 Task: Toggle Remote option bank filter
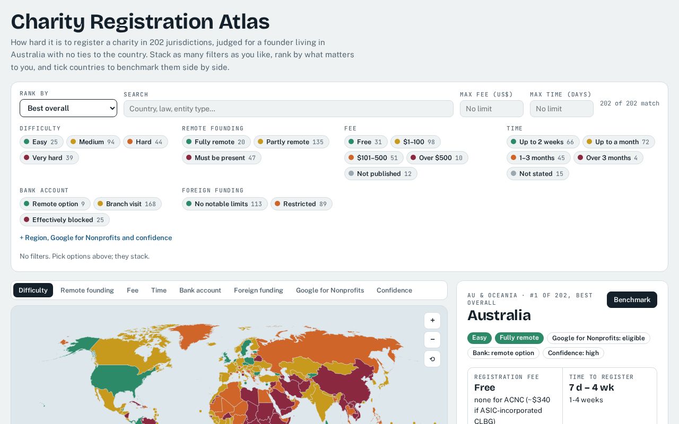point(55,204)
